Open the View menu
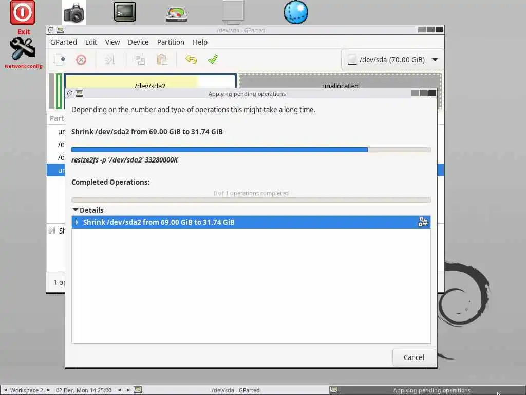526x395 pixels. pos(112,42)
